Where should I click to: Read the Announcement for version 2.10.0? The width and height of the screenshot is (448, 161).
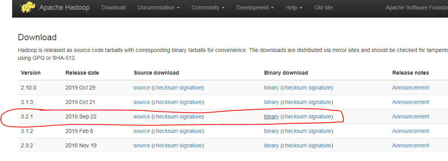pos(410,88)
